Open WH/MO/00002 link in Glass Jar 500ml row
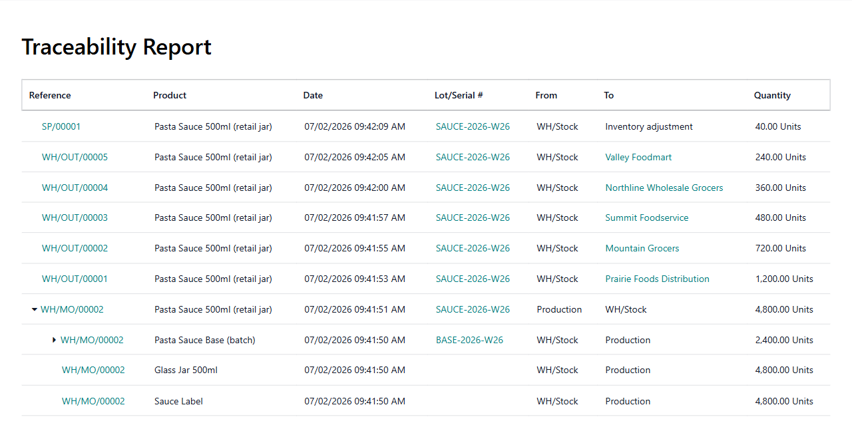Viewport: 852px width, 427px height. click(93, 370)
